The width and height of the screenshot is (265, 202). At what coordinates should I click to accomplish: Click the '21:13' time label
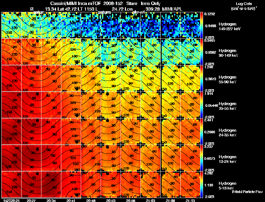190,200
